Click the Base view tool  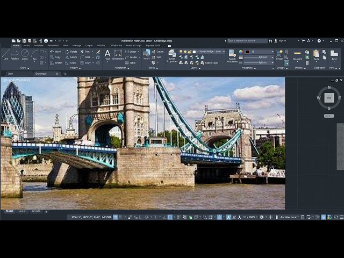pos(334,55)
